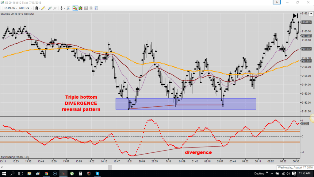Screen dimensions: 314x177
Task: Select the red 'divergence' text label
Action: (x=198, y=152)
